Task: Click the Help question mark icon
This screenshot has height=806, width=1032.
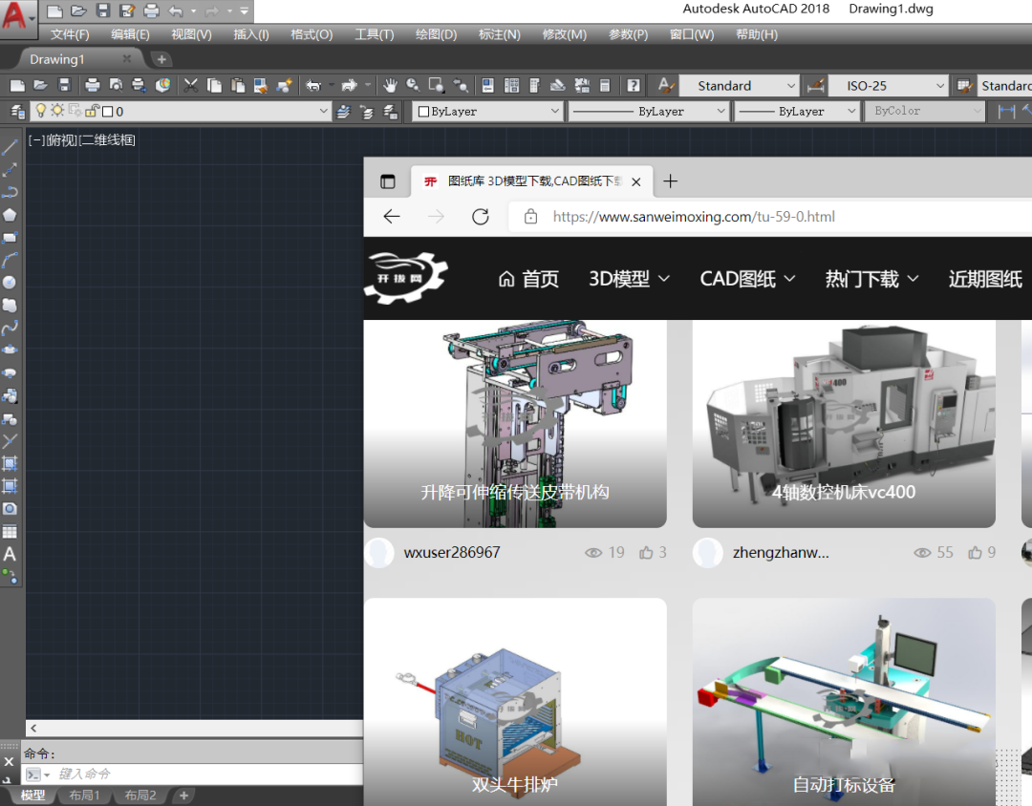Action: [633, 85]
